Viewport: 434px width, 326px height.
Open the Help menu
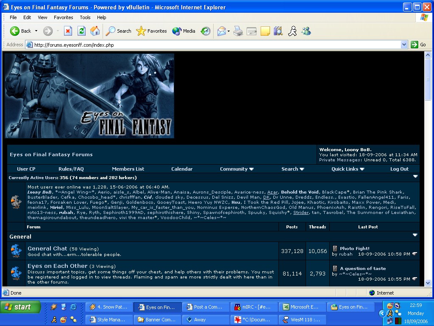click(x=102, y=17)
